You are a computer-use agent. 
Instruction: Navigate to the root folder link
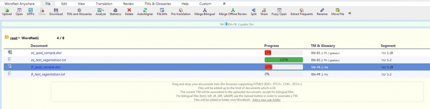point(14,38)
